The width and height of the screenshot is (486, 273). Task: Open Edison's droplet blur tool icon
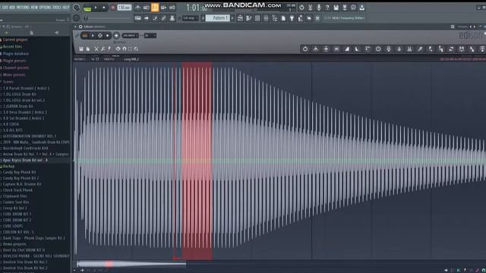[399, 49]
